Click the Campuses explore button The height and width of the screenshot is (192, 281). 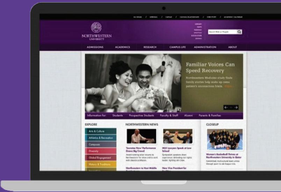point(101,145)
